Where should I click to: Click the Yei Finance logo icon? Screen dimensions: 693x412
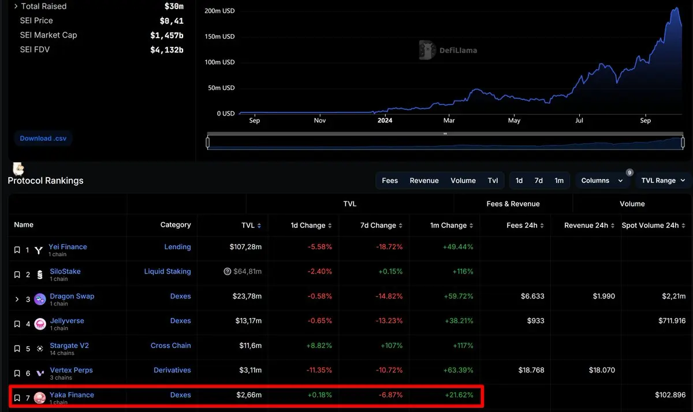(x=40, y=250)
